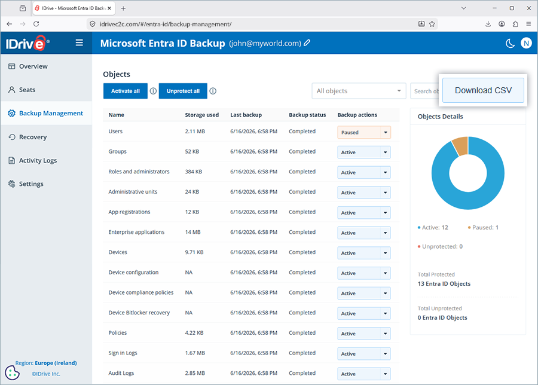Click browser forward arrow
This screenshot has height=385, width=538.
click(23, 24)
